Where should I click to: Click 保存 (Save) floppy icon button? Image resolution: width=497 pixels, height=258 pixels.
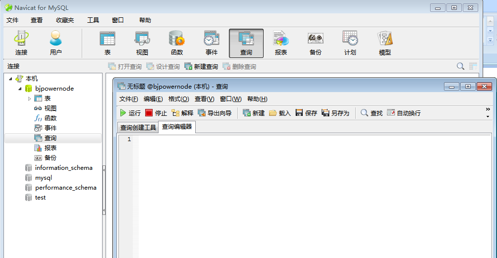point(306,113)
